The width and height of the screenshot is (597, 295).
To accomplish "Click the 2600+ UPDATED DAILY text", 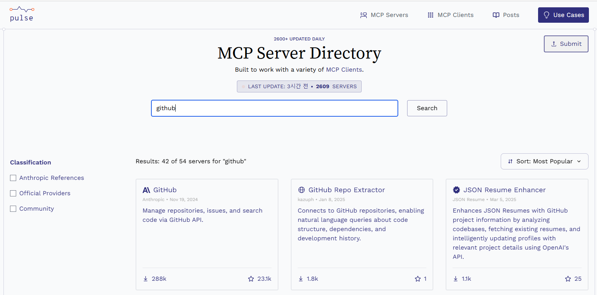I will click(299, 39).
